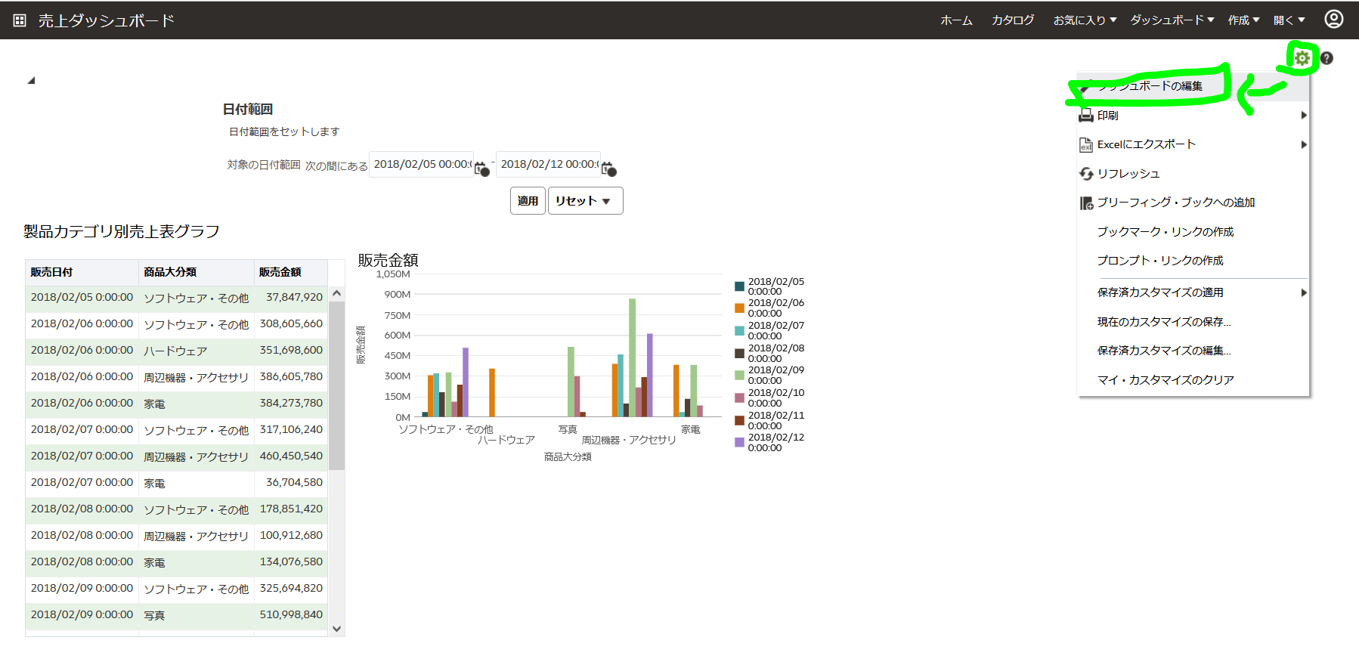Screen dimensions: 1359x662
Task: Click the end date input field
Action: [549, 164]
